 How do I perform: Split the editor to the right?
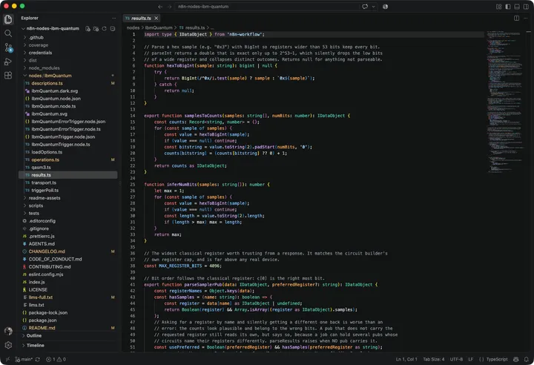(517, 18)
